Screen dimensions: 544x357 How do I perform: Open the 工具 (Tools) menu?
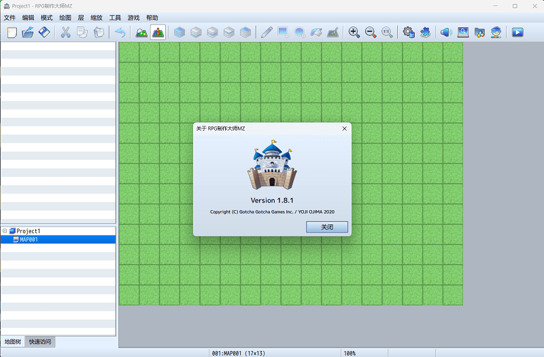pos(115,18)
